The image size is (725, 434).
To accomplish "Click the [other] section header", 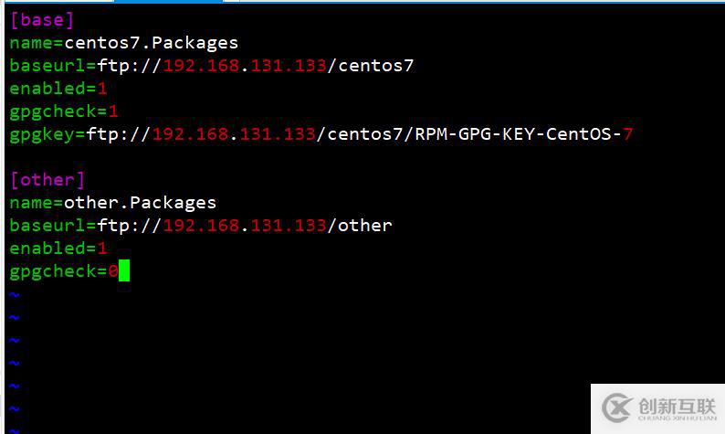I will point(47,179).
